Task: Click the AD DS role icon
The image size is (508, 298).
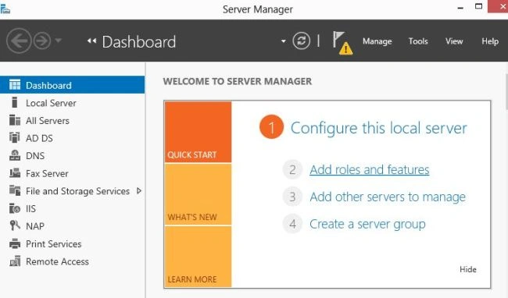Action: 15,137
